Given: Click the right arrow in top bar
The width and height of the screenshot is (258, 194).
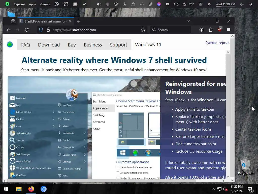Looking at the screenshot, I should 250,4.
